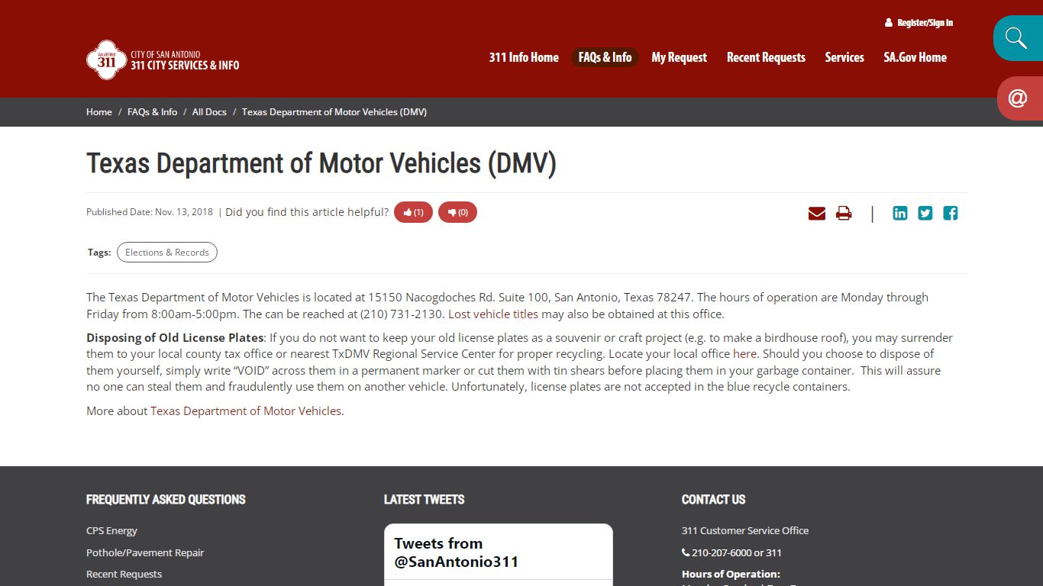Open Lost vehicle titles link
Viewport: 1043px width, 586px height.
point(493,314)
